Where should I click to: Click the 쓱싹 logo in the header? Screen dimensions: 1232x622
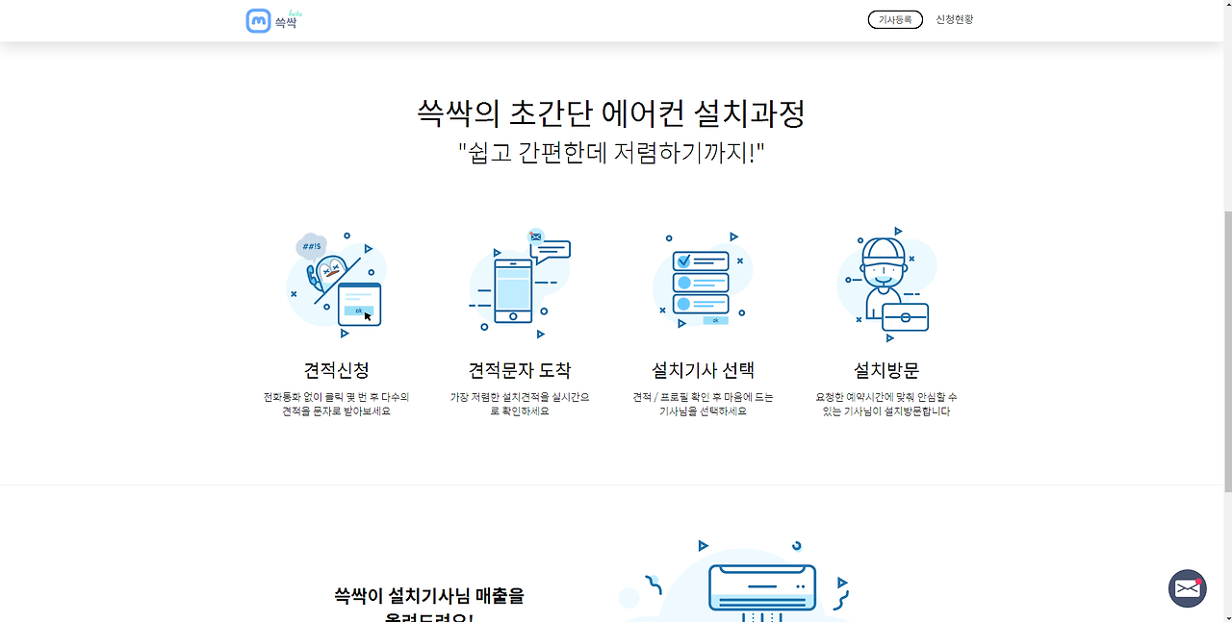[x=273, y=20]
